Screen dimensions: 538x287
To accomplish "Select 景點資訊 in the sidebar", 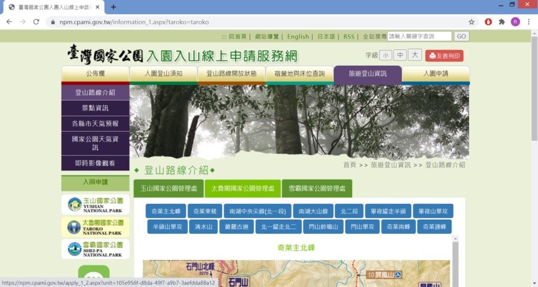I will coord(95,108).
